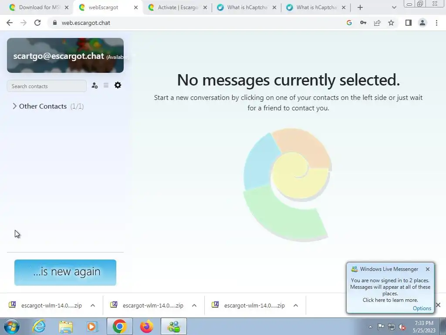Click Options in Messenger notification
The height and width of the screenshot is (335, 446).
422,308
